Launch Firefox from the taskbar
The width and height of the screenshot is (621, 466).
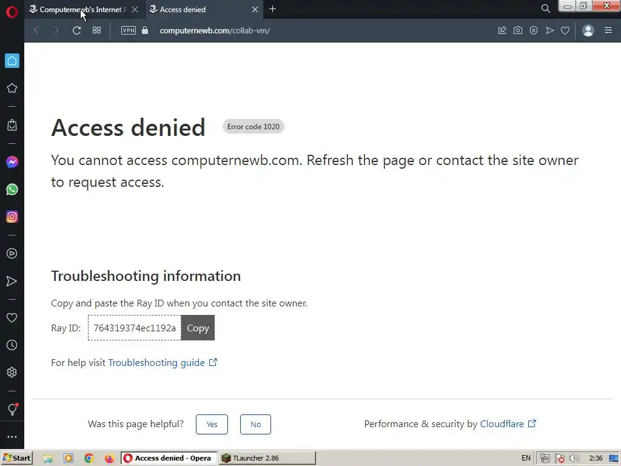(109, 458)
